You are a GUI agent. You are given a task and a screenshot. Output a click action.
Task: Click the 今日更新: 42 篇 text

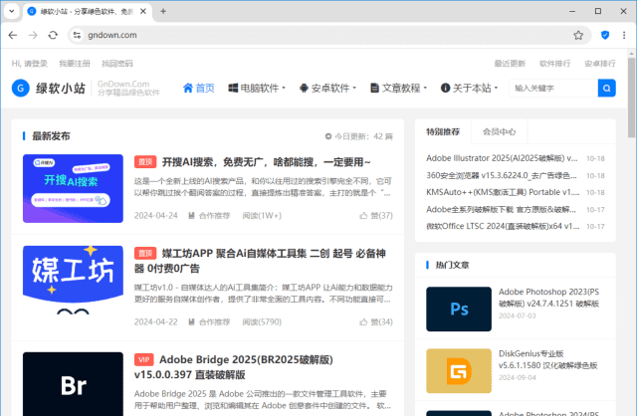pos(359,136)
